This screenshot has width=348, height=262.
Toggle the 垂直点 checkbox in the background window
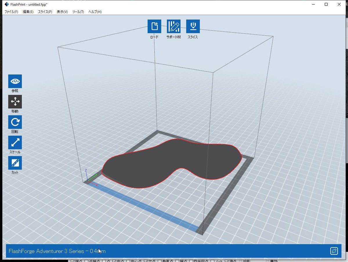pos(159,260)
